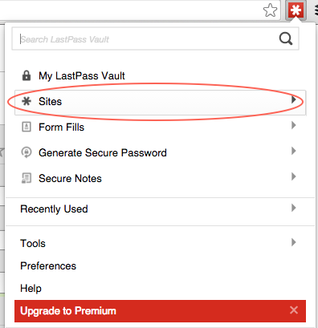Expand the Form Fills submenu arrow

coord(294,125)
